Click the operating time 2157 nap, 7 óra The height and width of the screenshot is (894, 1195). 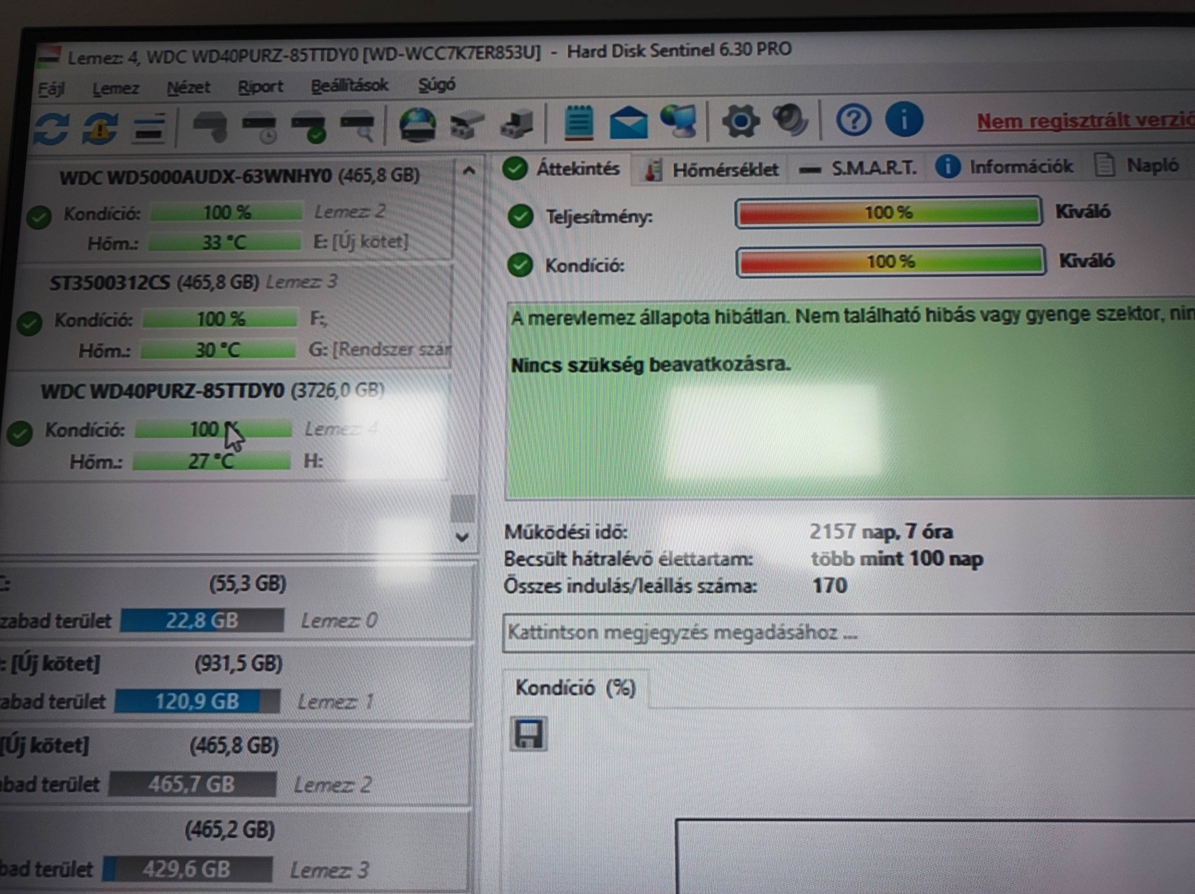tap(881, 532)
